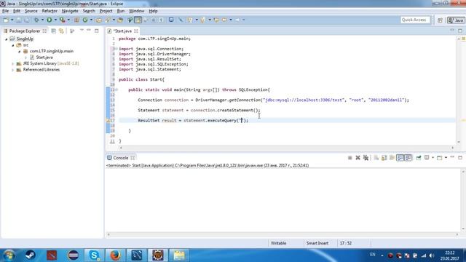This screenshot has width=466, height=262.
Task: Click the Open Type toolbar icon
Action: tap(99, 20)
